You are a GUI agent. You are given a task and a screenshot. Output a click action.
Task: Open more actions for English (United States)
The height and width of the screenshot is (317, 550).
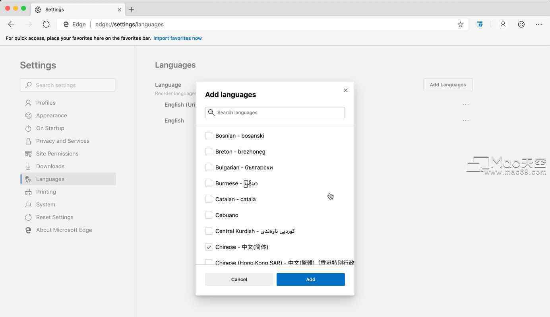click(465, 105)
